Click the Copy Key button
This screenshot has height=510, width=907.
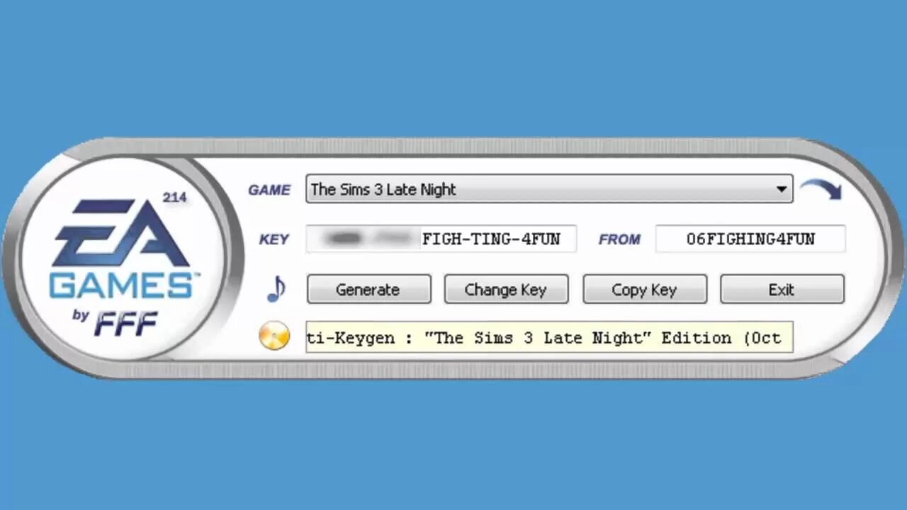click(645, 290)
